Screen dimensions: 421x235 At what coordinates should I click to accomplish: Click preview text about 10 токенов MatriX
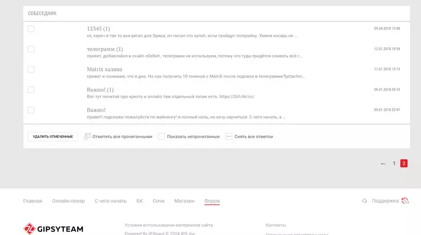click(195, 76)
